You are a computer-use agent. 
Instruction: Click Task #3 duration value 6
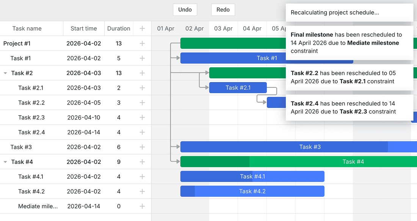[119, 147]
